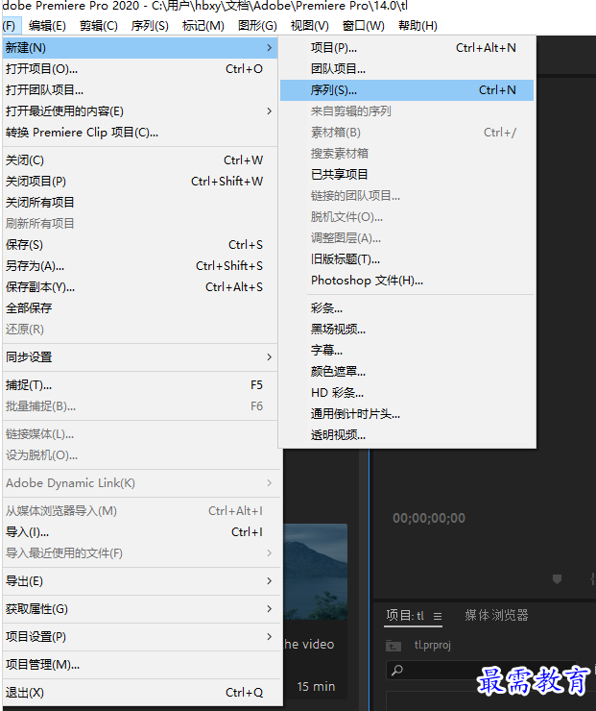Image resolution: width=596 pixels, height=711 pixels.
Task: Choose 打开团队项目... menu entry
Action: tap(140, 89)
